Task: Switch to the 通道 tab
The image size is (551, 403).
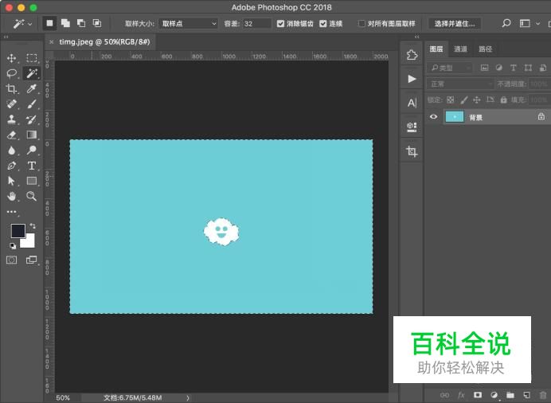Action: click(461, 49)
